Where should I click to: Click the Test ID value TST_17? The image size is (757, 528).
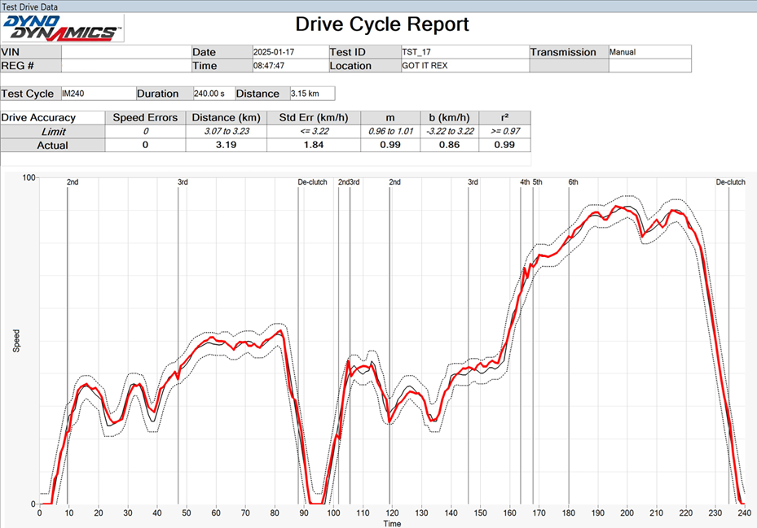pyautogui.click(x=463, y=52)
